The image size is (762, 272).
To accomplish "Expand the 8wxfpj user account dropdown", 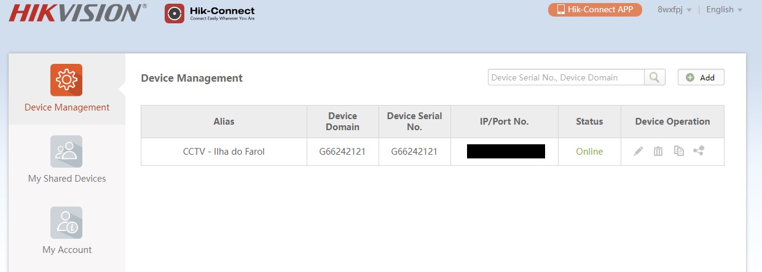I will pos(674,10).
